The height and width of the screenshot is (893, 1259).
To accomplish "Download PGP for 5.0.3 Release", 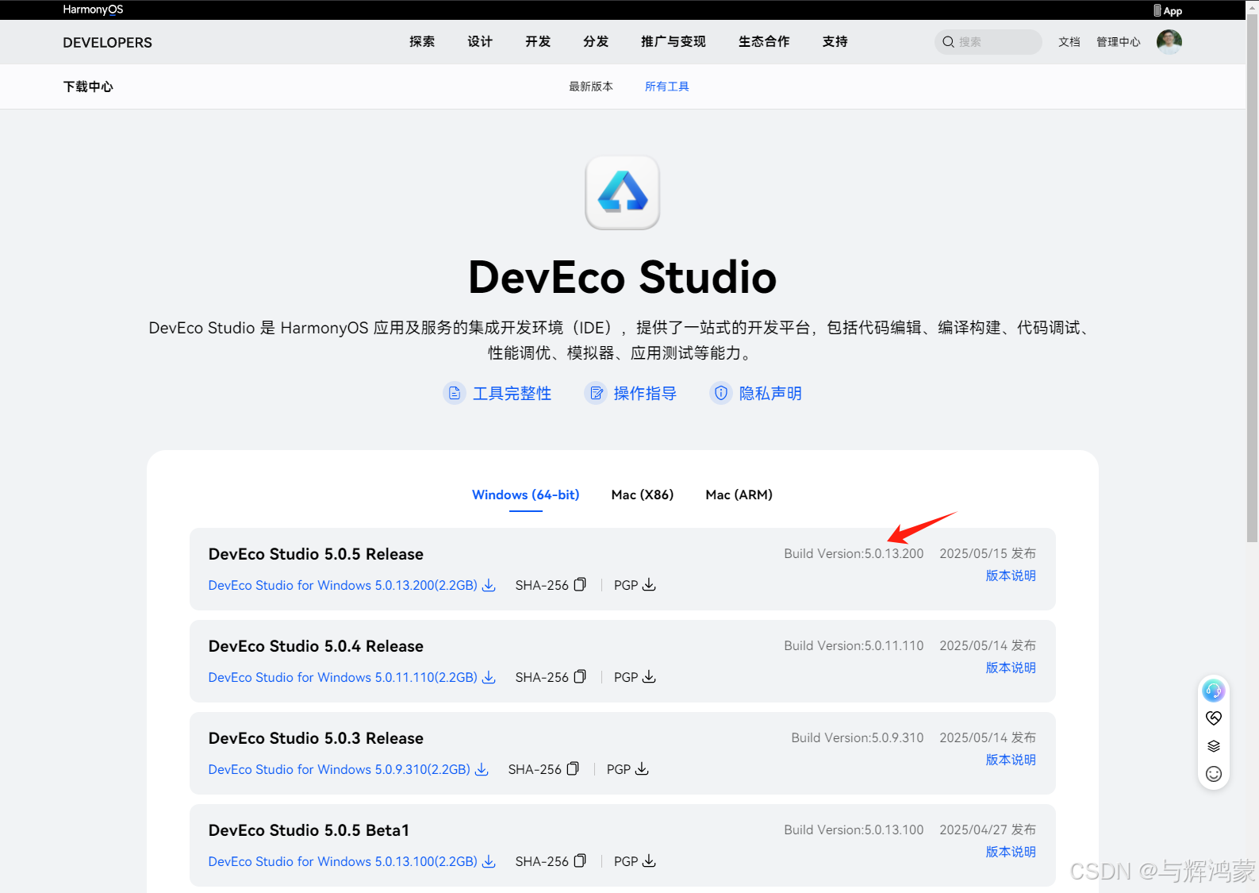I will click(642, 769).
